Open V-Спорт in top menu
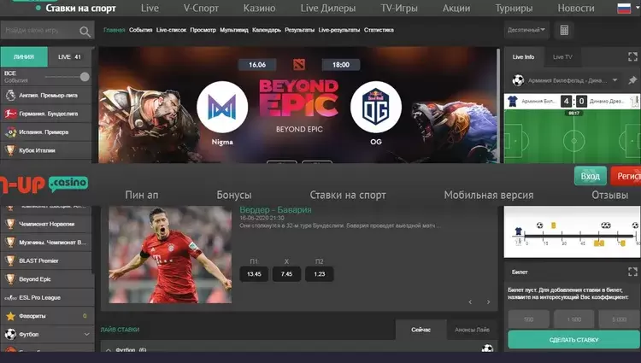This screenshot has height=363, width=641. point(201,8)
